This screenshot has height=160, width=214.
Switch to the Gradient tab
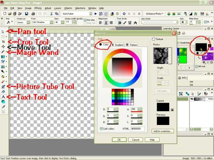[x=117, y=45]
